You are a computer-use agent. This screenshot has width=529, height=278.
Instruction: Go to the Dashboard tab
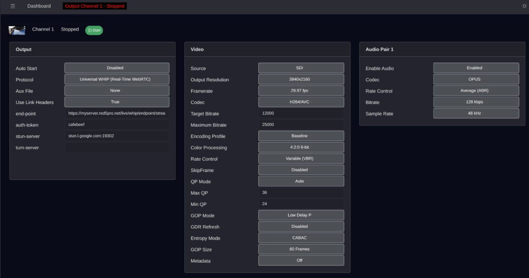(x=39, y=6)
